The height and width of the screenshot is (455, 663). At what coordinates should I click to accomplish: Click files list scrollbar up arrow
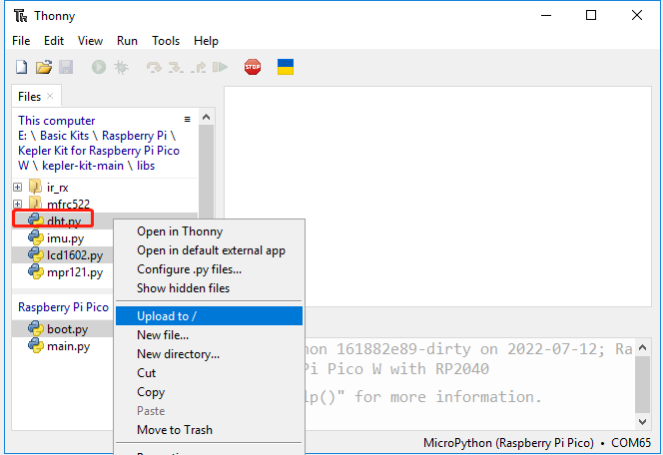tap(206, 117)
